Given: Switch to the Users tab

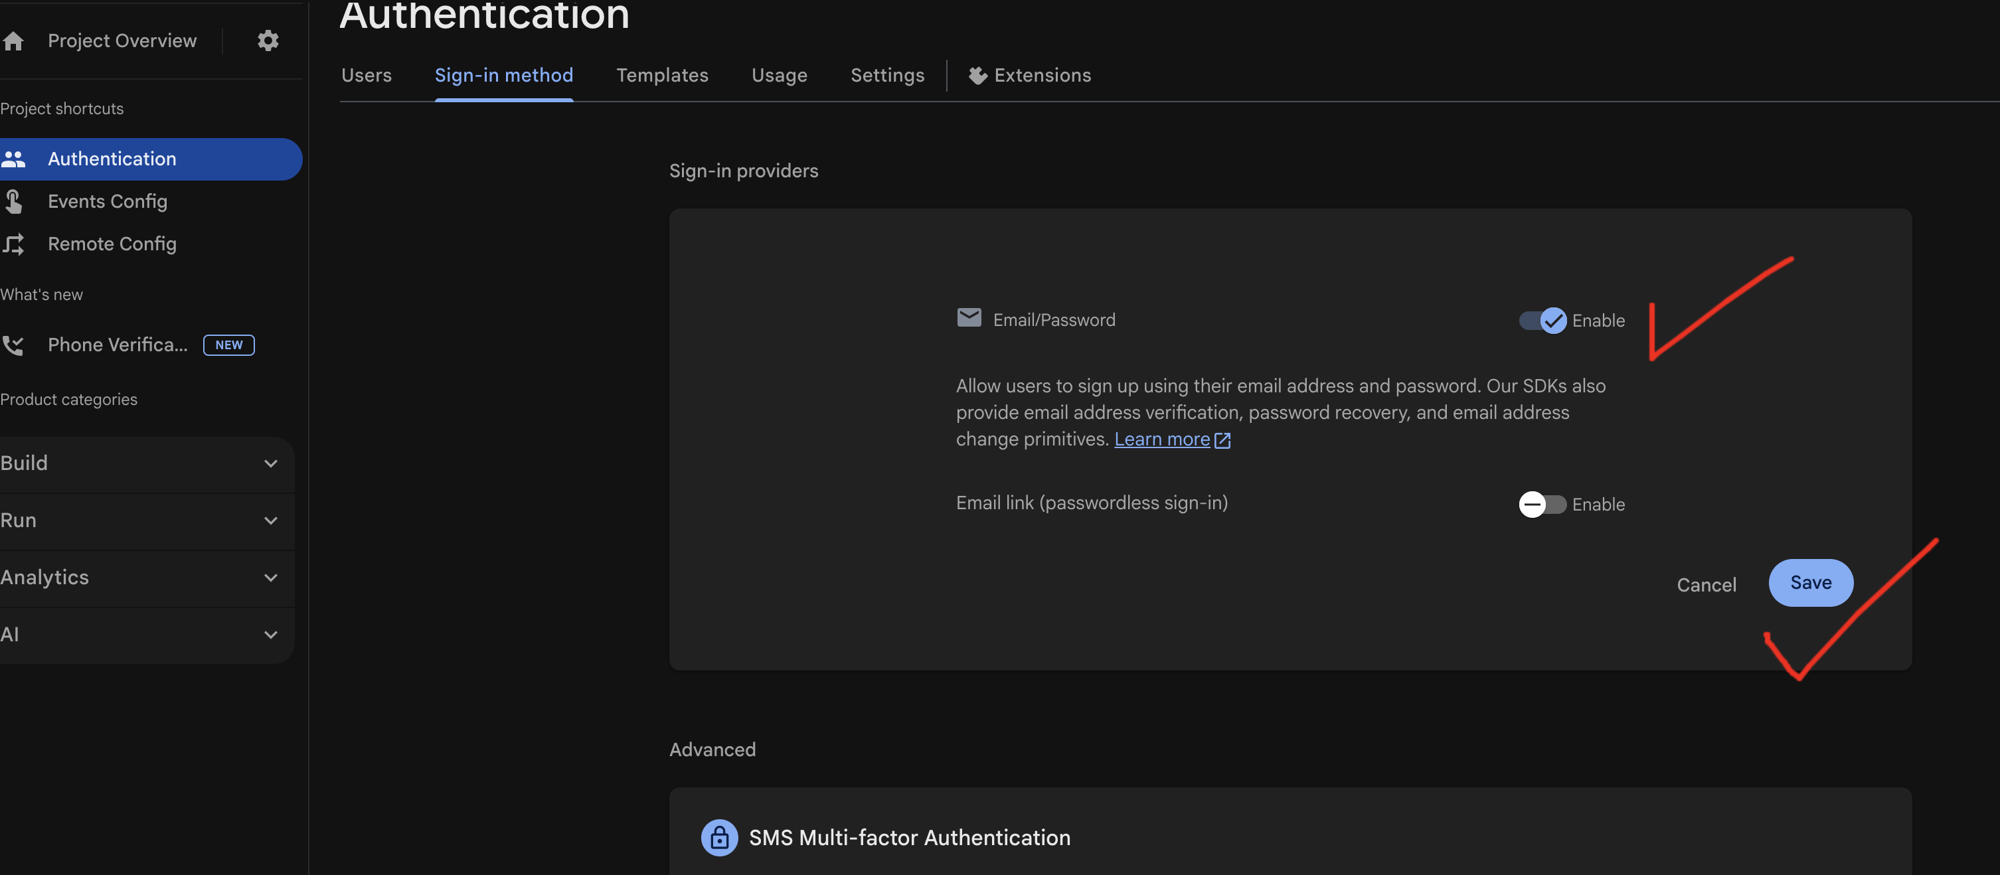Looking at the screenshot, I should point(367,75).
